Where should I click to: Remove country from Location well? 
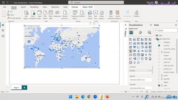point(150,71)
